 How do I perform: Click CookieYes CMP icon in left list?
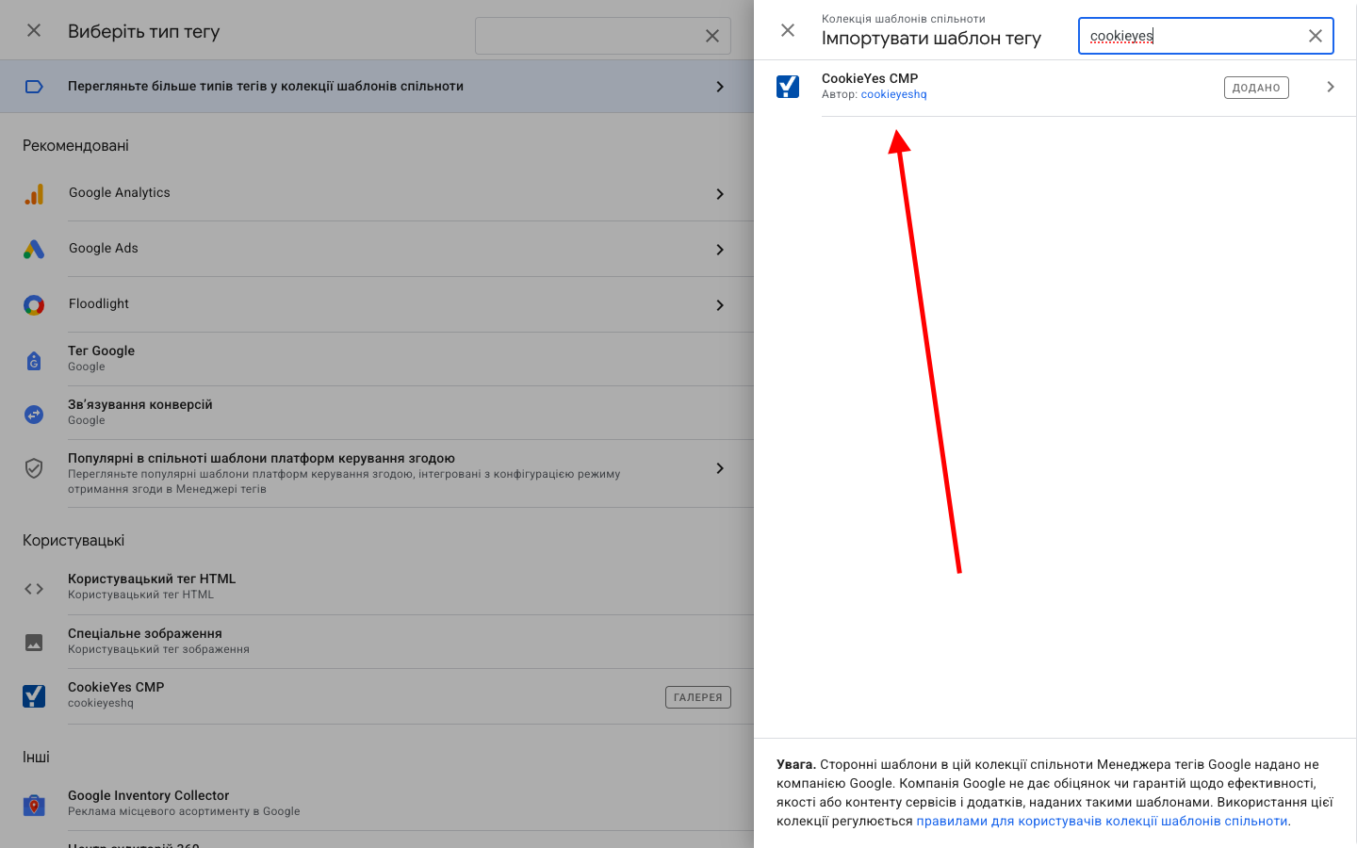(x=34, y=696)
